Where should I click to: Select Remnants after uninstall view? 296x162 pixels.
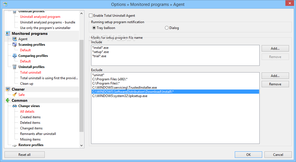click(x=38, y=134)
